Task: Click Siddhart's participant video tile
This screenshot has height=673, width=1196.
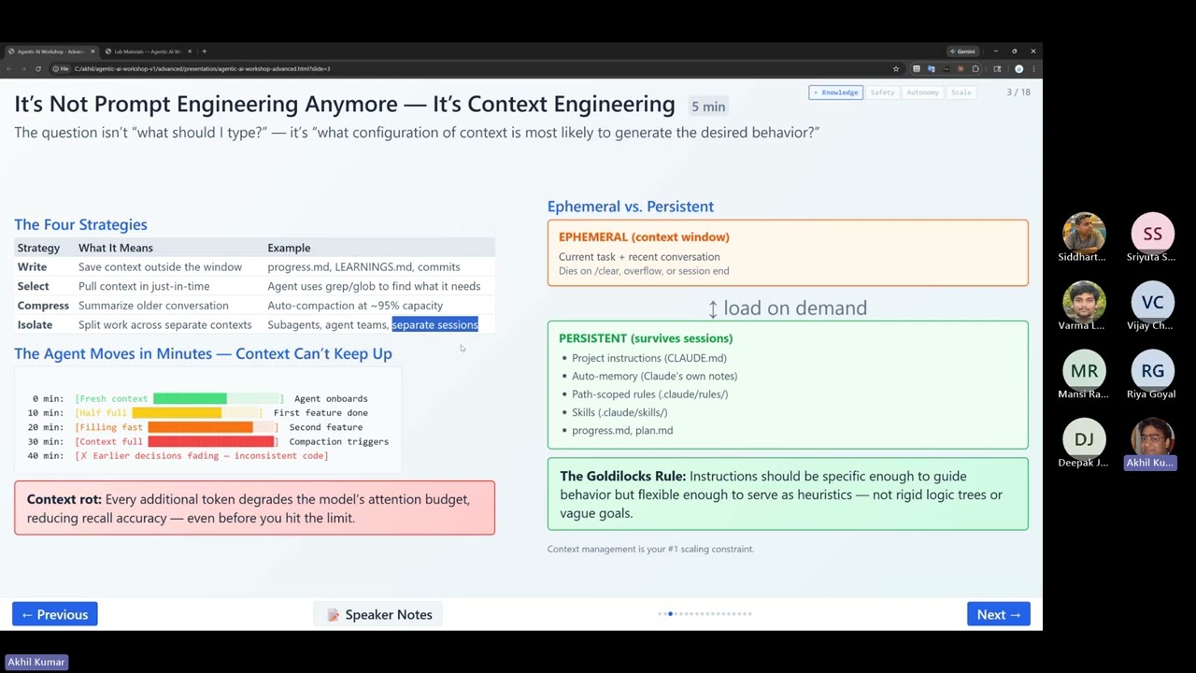Action: click(1084, 234)
